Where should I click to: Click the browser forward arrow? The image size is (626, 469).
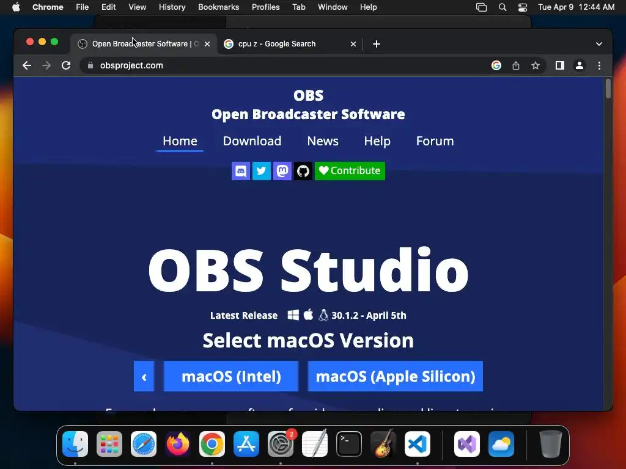tap(46, 65)
